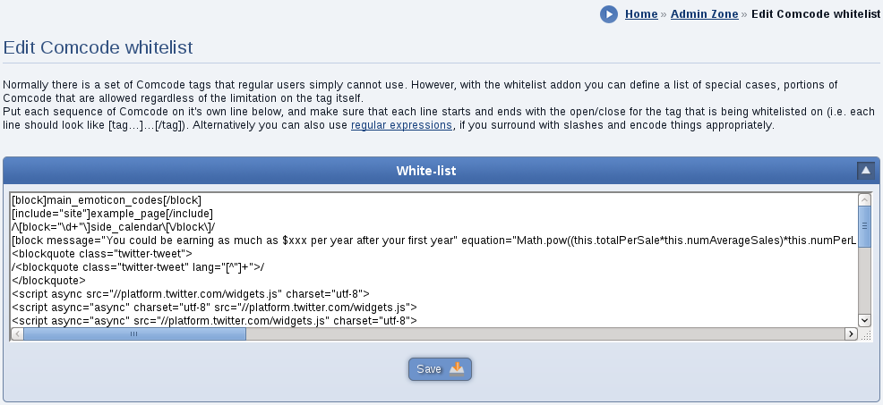Click the download arrow icon on the Save button
The width and height of the screenshot is (883, 405).
pos(457,369)
